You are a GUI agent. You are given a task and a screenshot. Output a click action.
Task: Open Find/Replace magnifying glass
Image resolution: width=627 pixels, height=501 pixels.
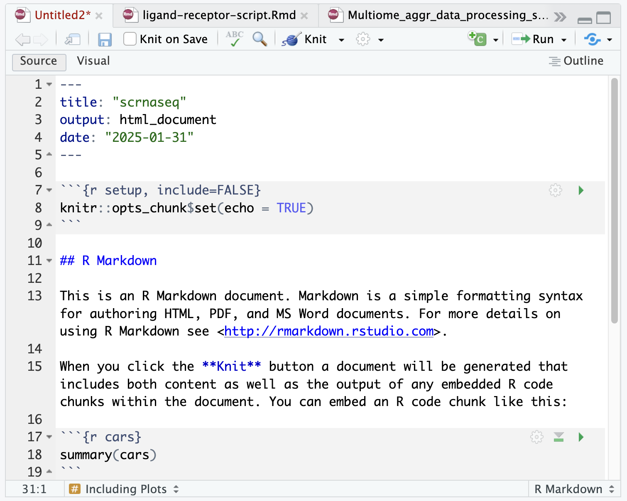[260, 39]
